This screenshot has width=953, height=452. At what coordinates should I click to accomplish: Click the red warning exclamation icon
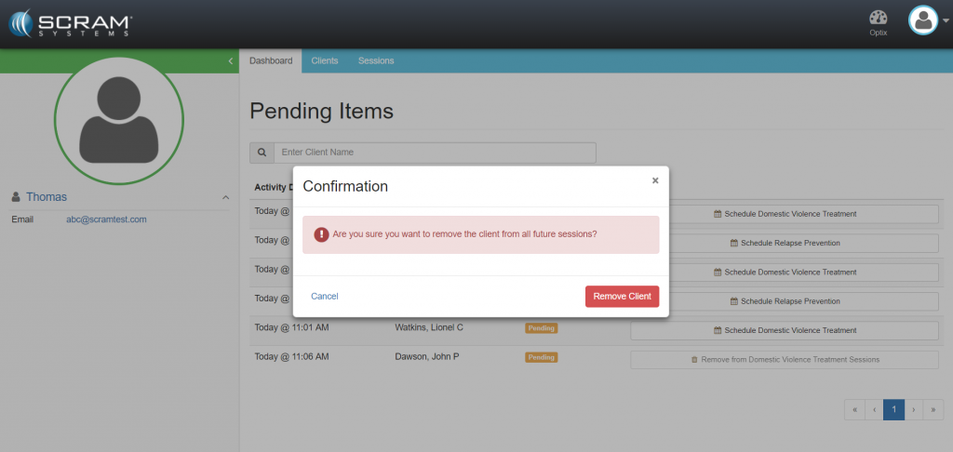click(321, 234)
